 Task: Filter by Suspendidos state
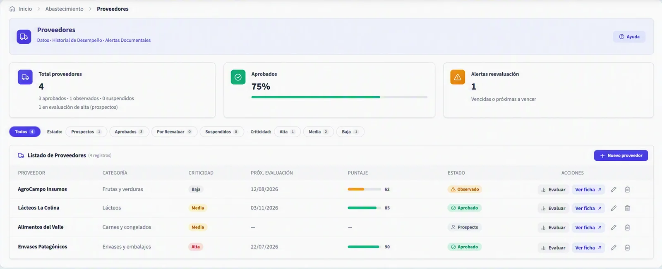222,132
